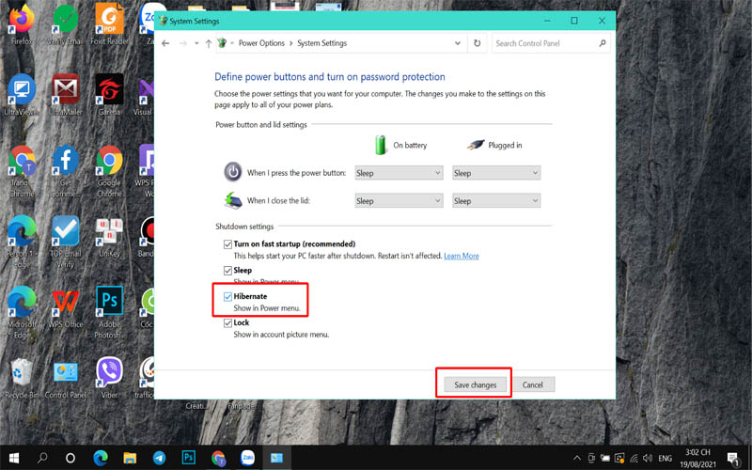Open Cortana circle on taskbar

(70, 458)
